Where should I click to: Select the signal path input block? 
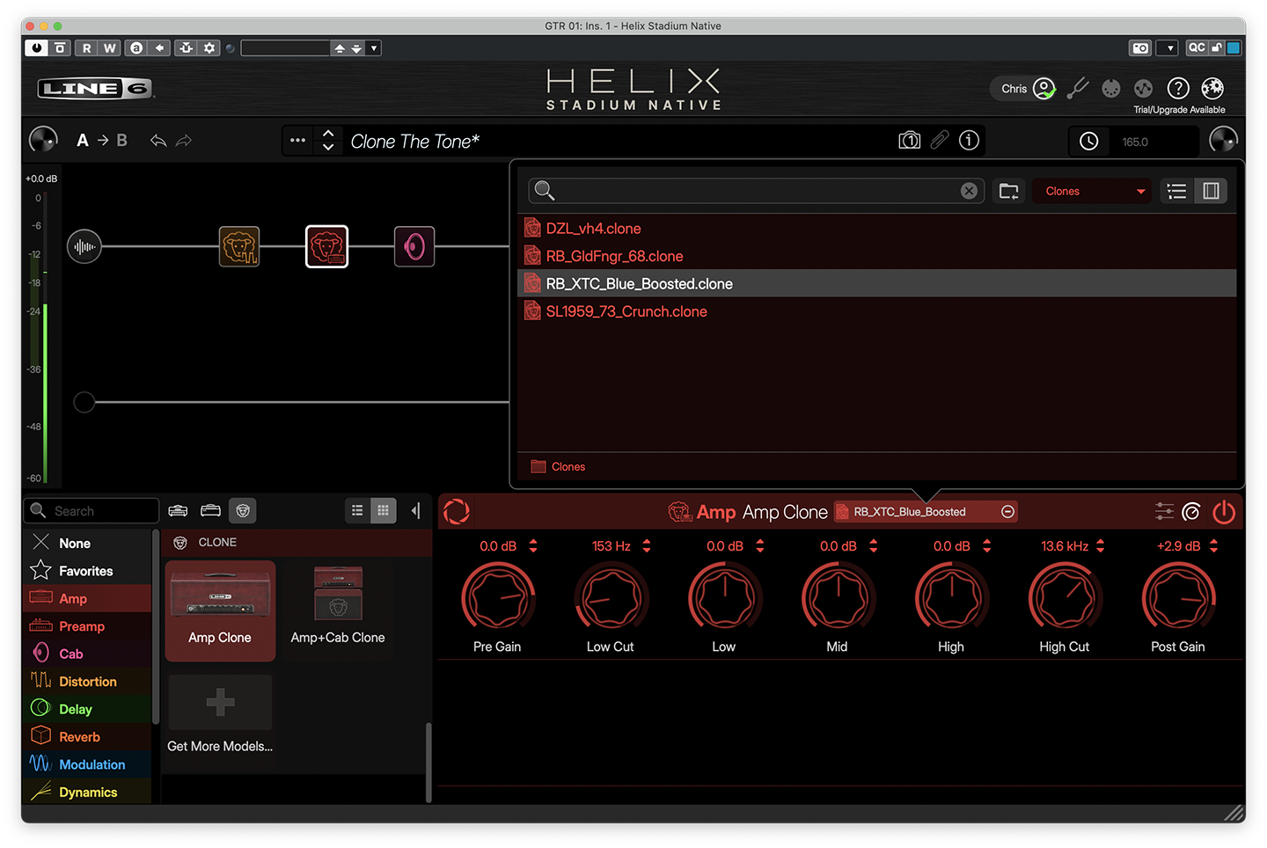coord(84,246)
